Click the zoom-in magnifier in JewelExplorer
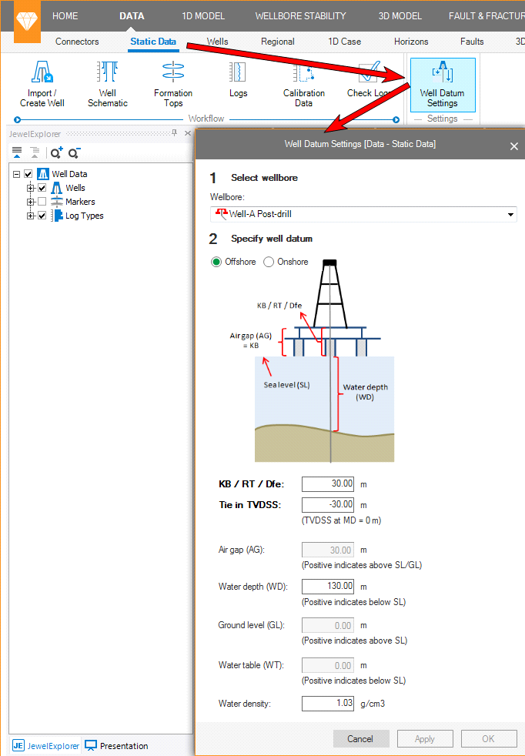Image resolution: width=525 pixels, height=756 pixels. pyautogui.click(x=56, y=153)
